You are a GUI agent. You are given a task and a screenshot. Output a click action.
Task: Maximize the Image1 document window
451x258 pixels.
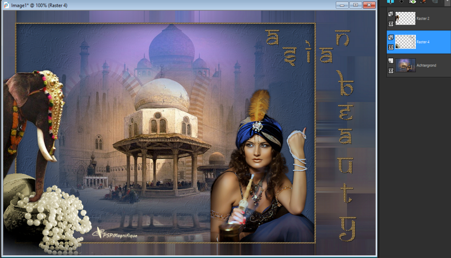tap(355, 5)
